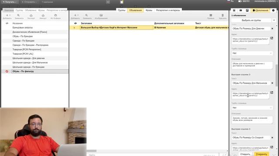Click the Отменить button

[245, 154]
